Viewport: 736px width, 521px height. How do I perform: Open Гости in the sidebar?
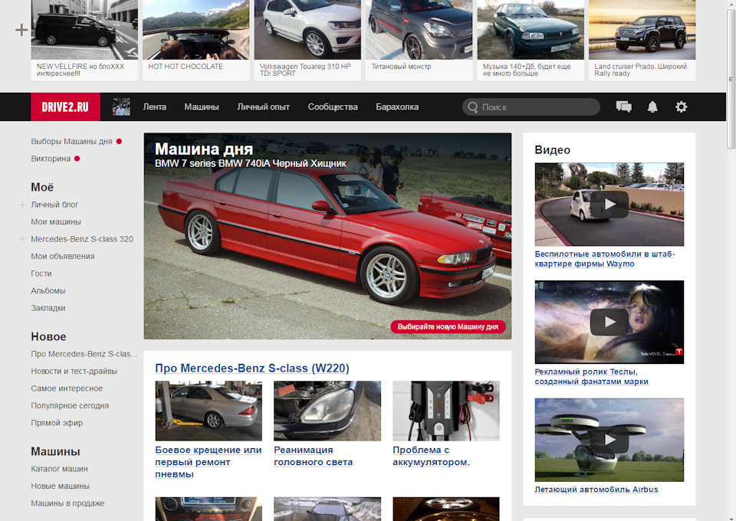pos(41,274)
